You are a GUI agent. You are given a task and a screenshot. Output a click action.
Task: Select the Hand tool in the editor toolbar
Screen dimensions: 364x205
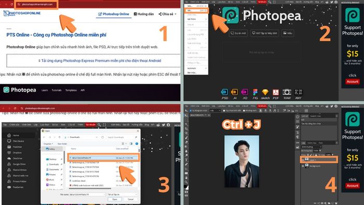tap(186, 178)
